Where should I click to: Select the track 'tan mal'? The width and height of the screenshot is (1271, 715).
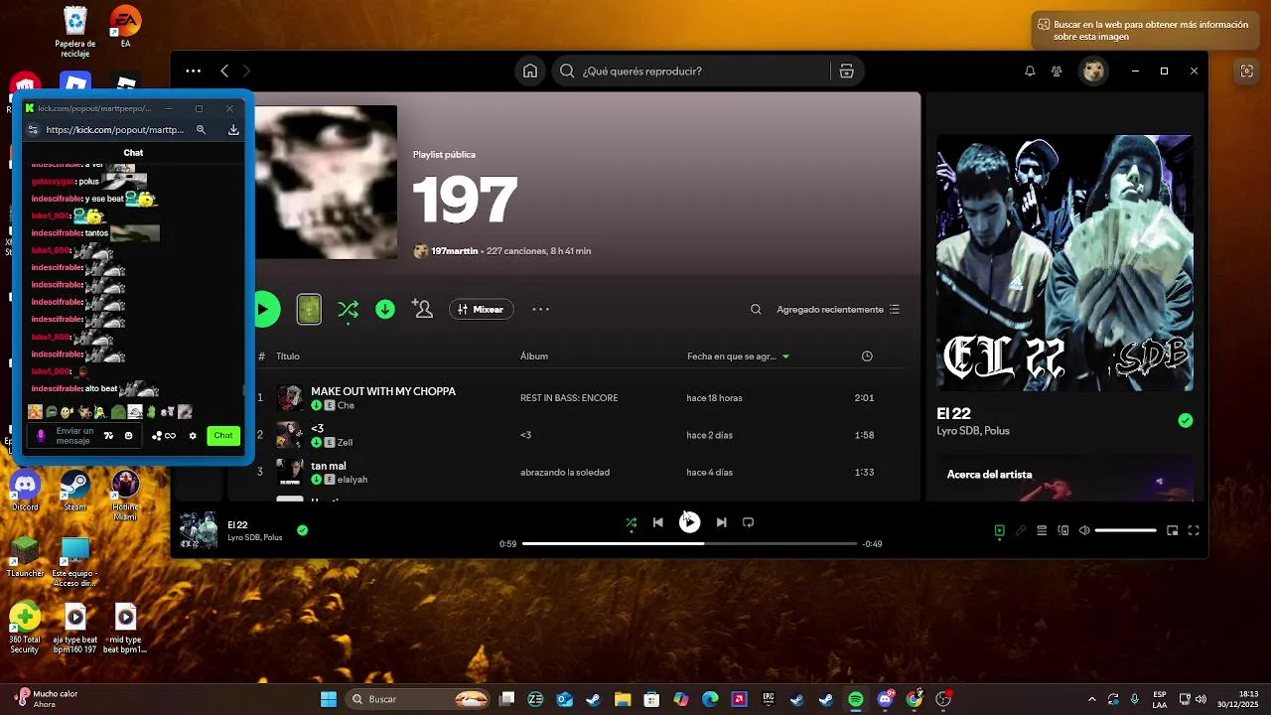[x=329, y=466]
